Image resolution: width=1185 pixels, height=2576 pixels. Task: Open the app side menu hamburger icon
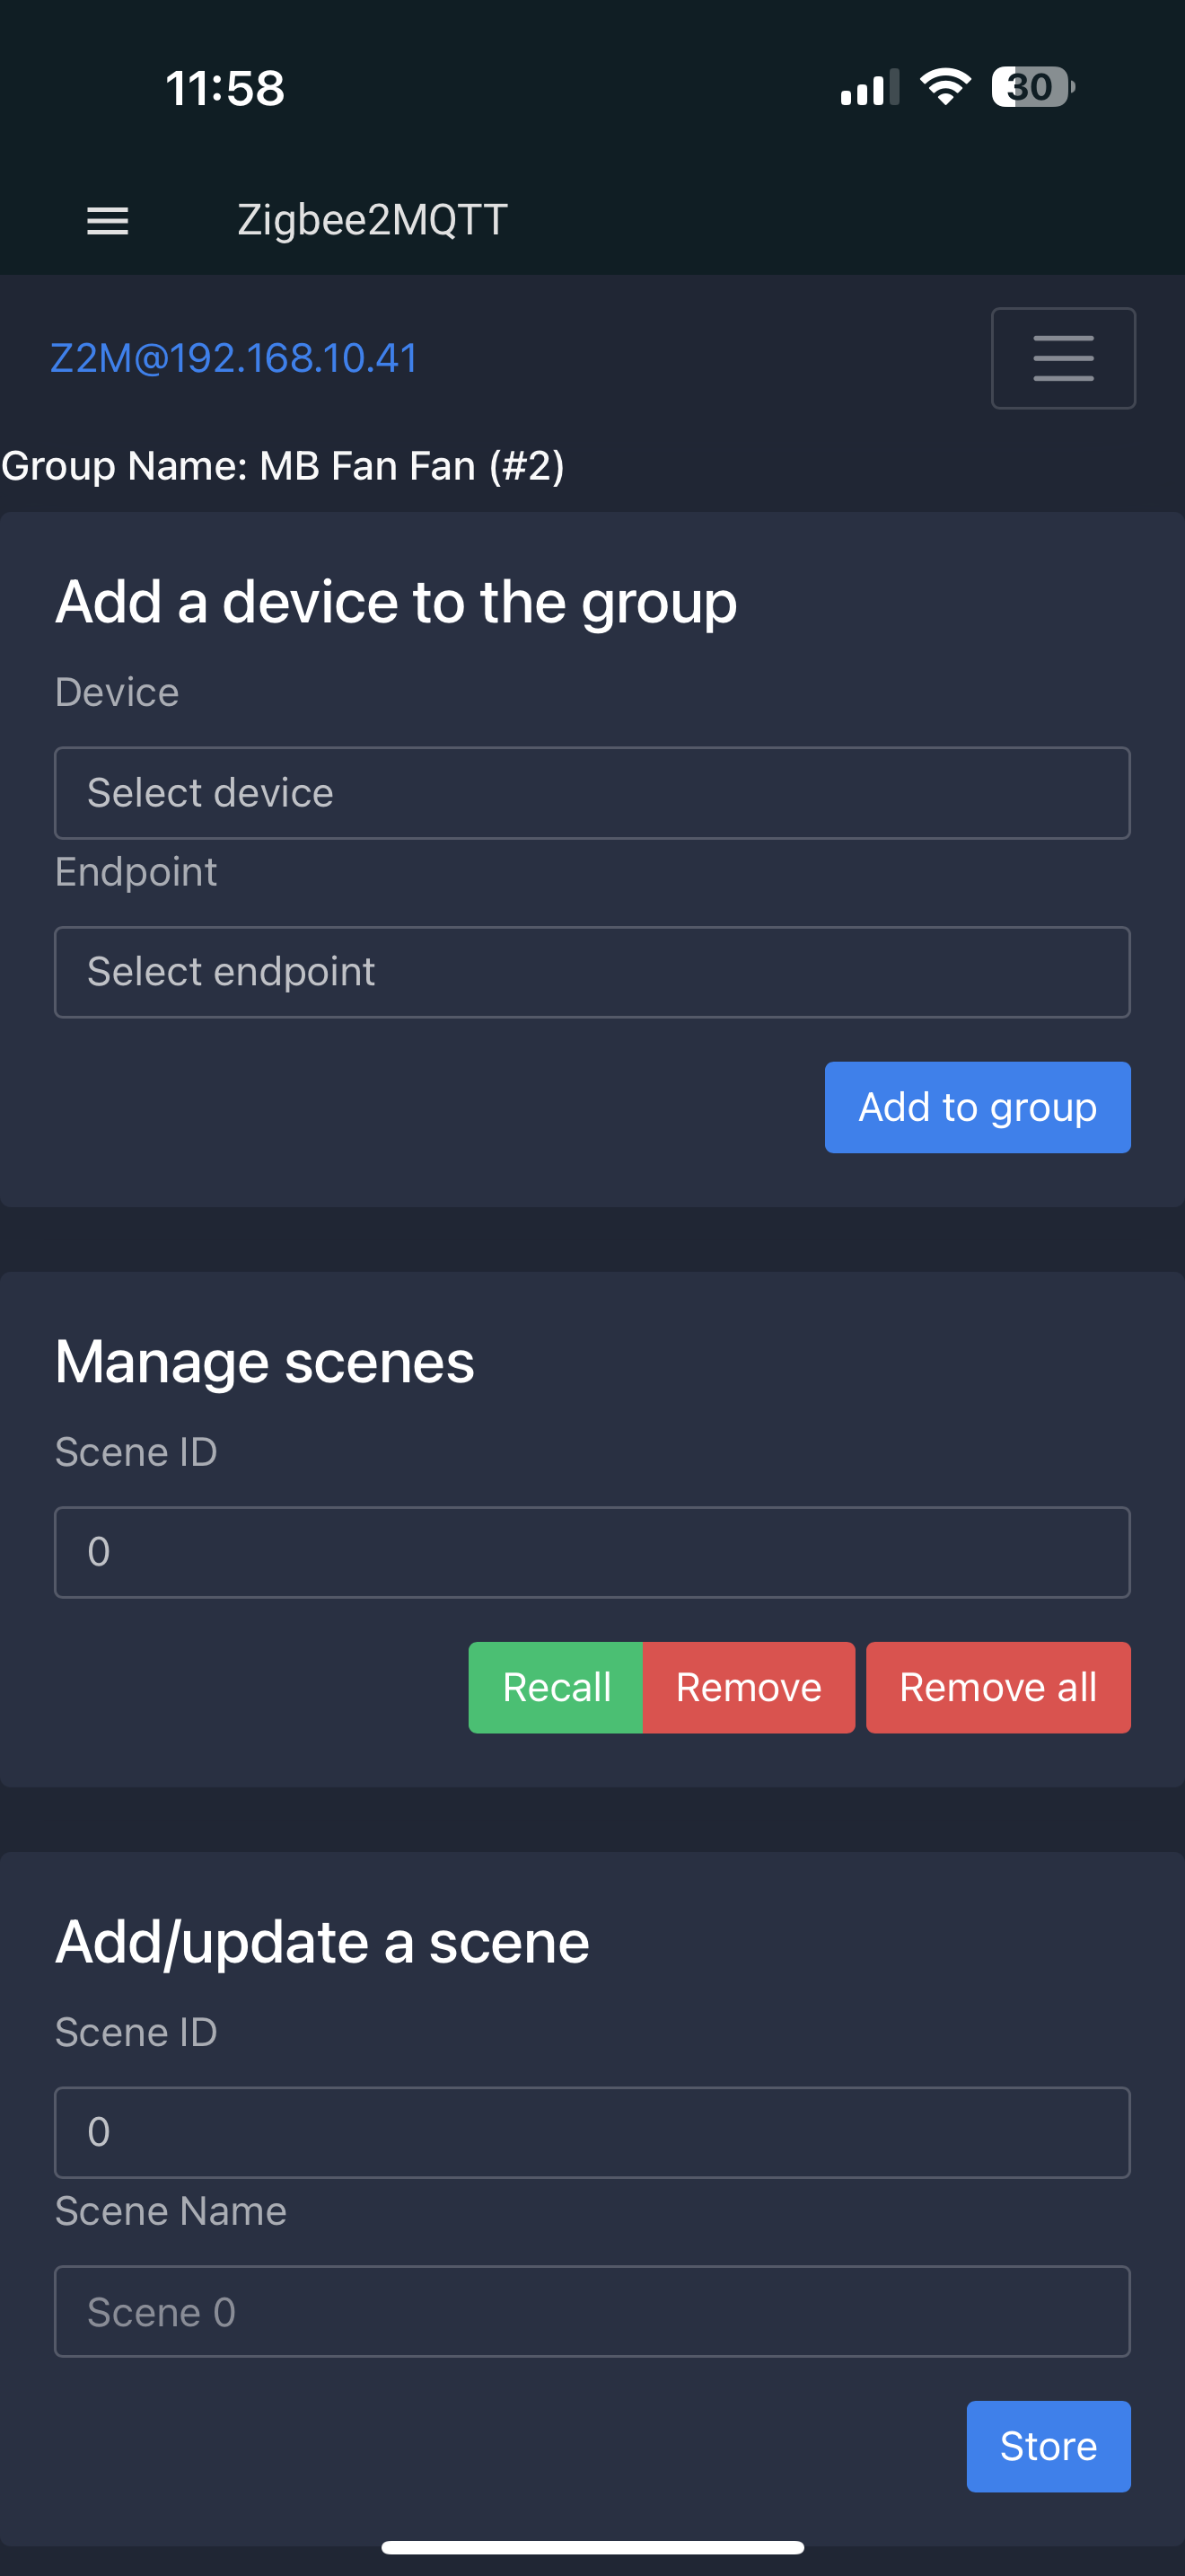[x=108, y=220]
